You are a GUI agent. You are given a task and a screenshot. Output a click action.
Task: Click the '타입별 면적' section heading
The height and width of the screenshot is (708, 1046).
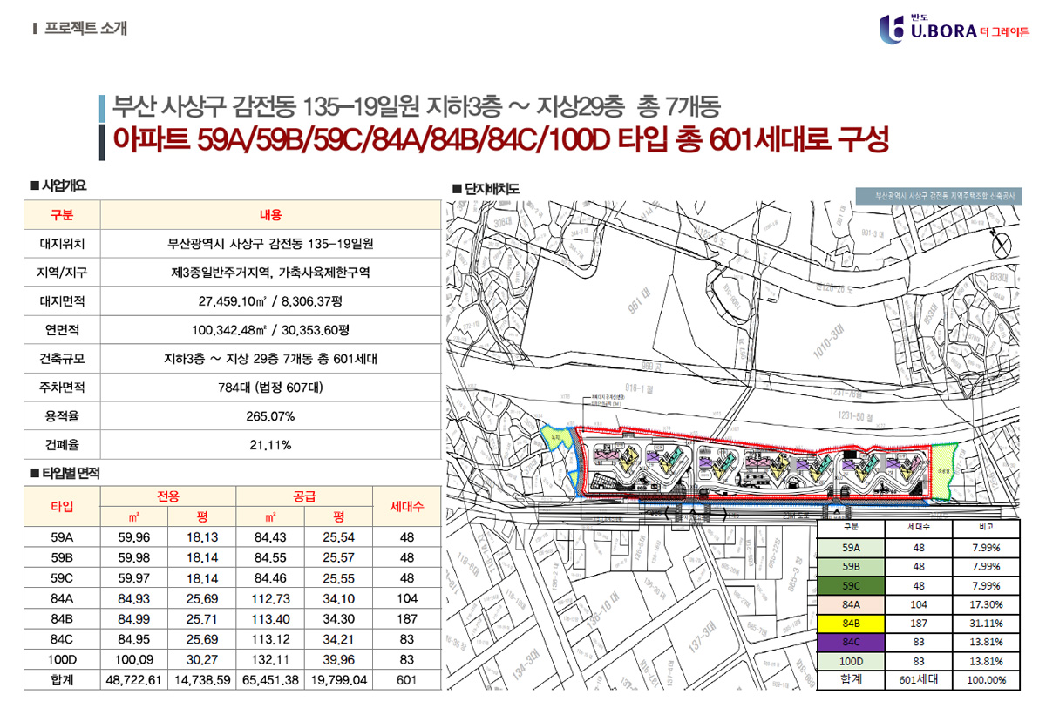click(x=71, y=474)
